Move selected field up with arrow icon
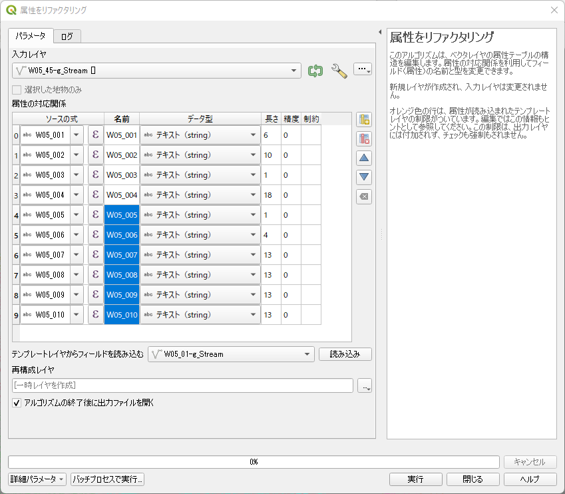 364,158
